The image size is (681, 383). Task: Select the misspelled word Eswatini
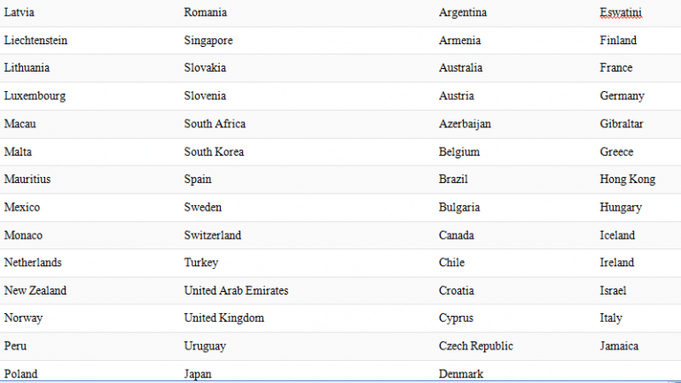[621, 12]
